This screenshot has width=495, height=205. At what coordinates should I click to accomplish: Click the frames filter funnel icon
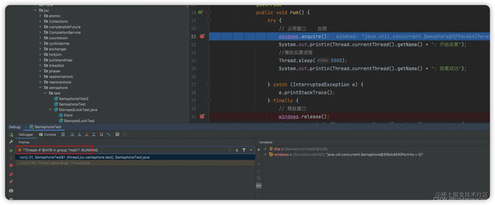pyautogui.click(x=244, y=150)
